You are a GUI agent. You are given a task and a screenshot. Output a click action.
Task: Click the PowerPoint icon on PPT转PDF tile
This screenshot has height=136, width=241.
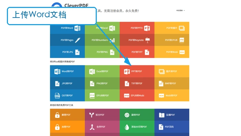127,72
